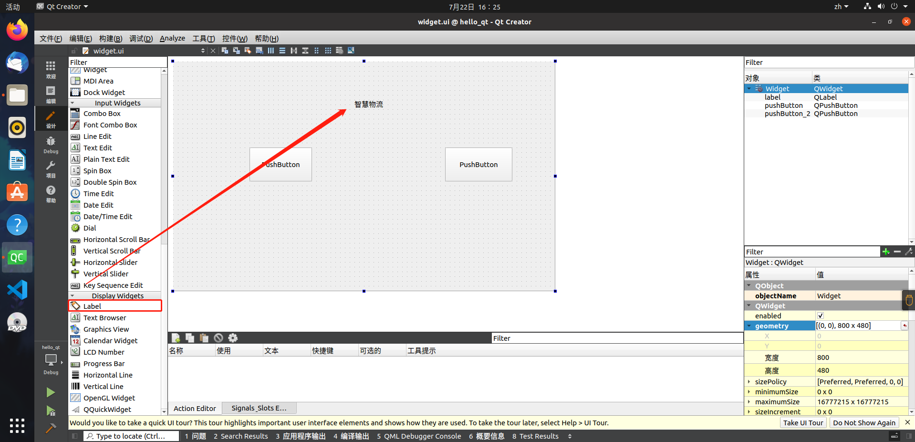The width and height of the screenshot is (915, 442).
Task: Open the 构建(B) menu
Action: 111,39
